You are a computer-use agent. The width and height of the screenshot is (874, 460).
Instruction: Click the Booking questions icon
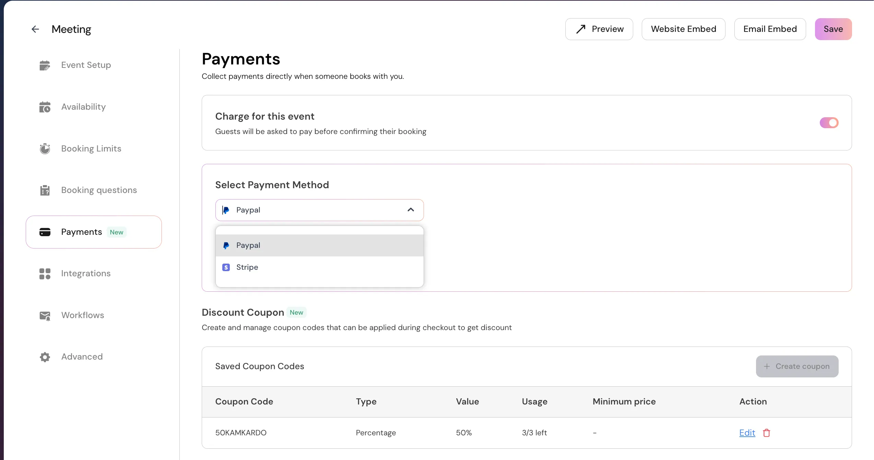click(x=45, y=190)
